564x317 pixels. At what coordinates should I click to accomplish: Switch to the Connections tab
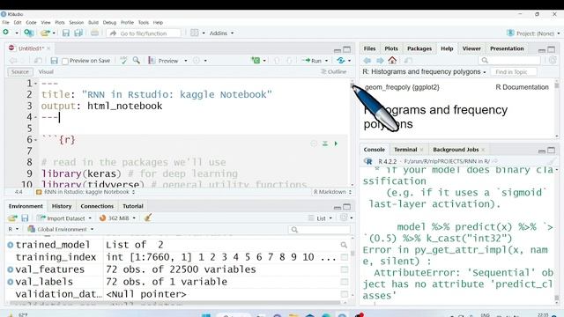click(97, 206)
